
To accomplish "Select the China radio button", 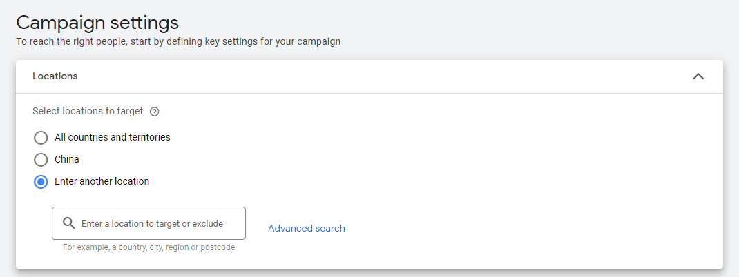I will (41, 159).
